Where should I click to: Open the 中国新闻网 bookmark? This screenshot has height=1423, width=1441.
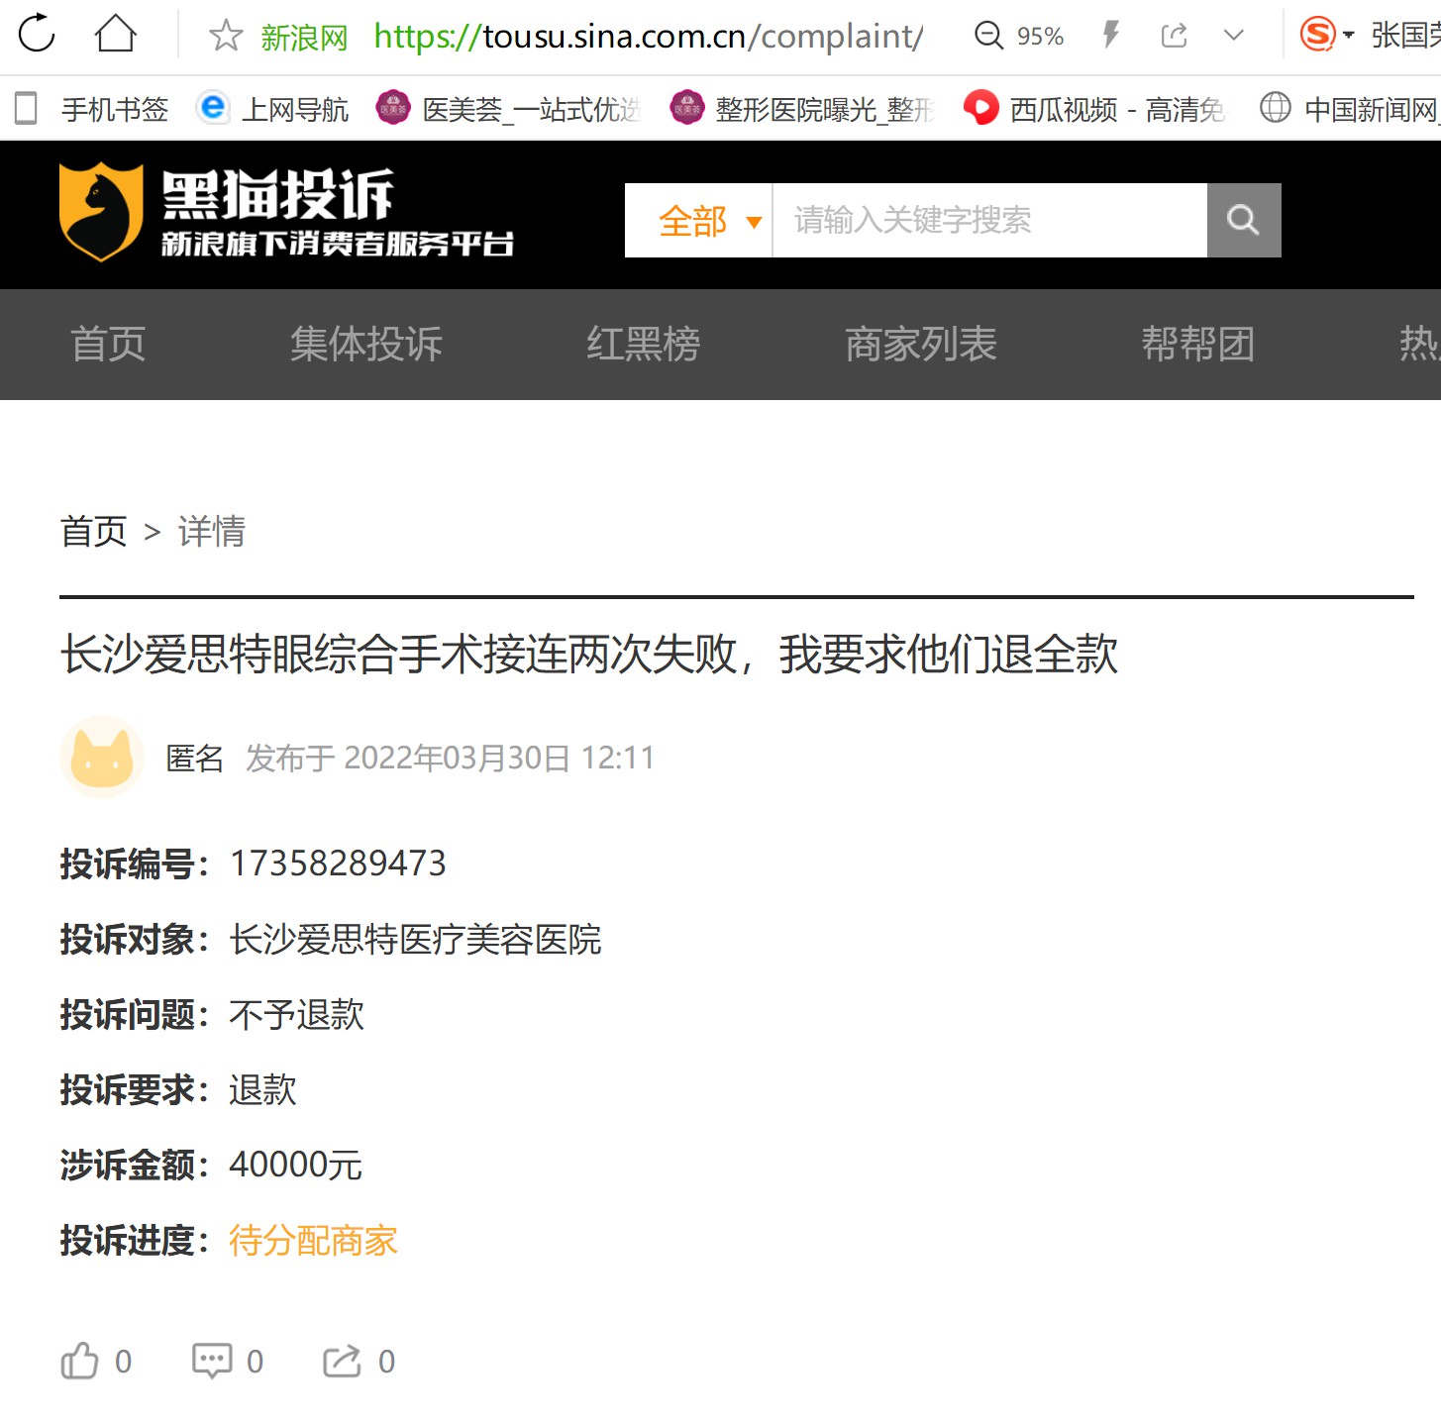point(1349,109)
